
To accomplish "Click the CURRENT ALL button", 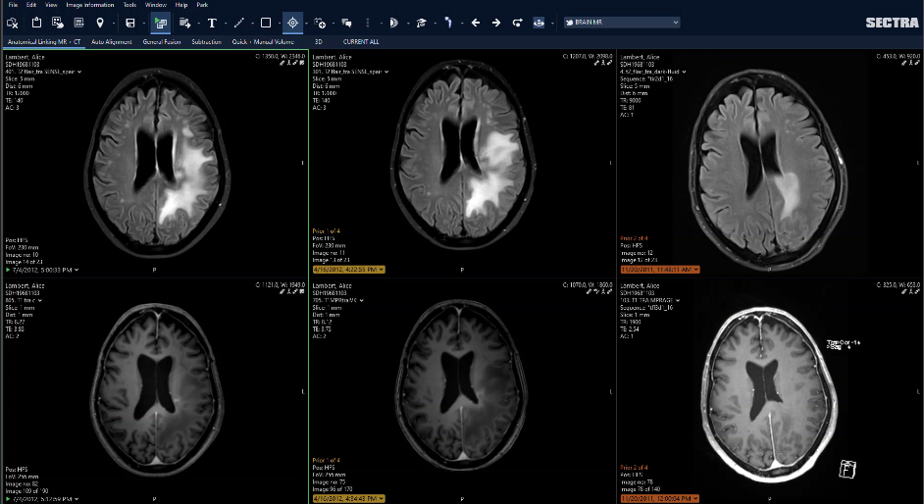I will (x=360, y=42).
